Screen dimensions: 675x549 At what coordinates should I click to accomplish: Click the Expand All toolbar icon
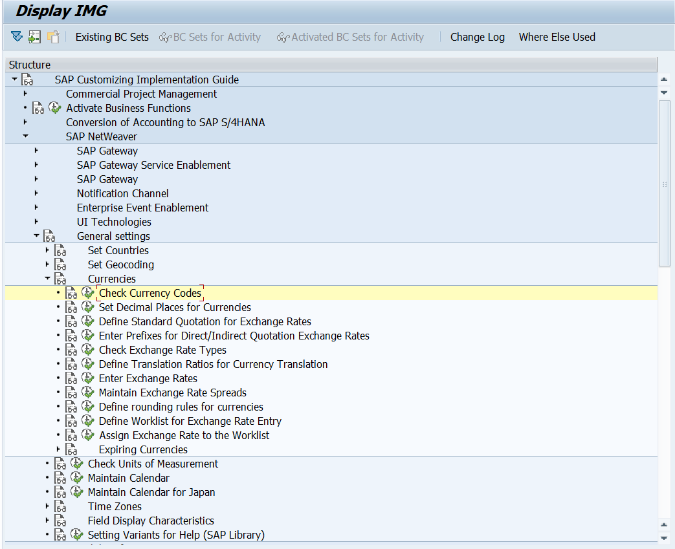(17, 37)
